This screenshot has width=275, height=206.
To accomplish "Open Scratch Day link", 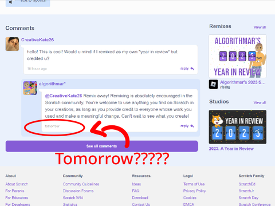I will 249,198.
